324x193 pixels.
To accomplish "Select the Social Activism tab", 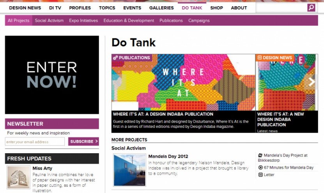I will pos(49,20).
